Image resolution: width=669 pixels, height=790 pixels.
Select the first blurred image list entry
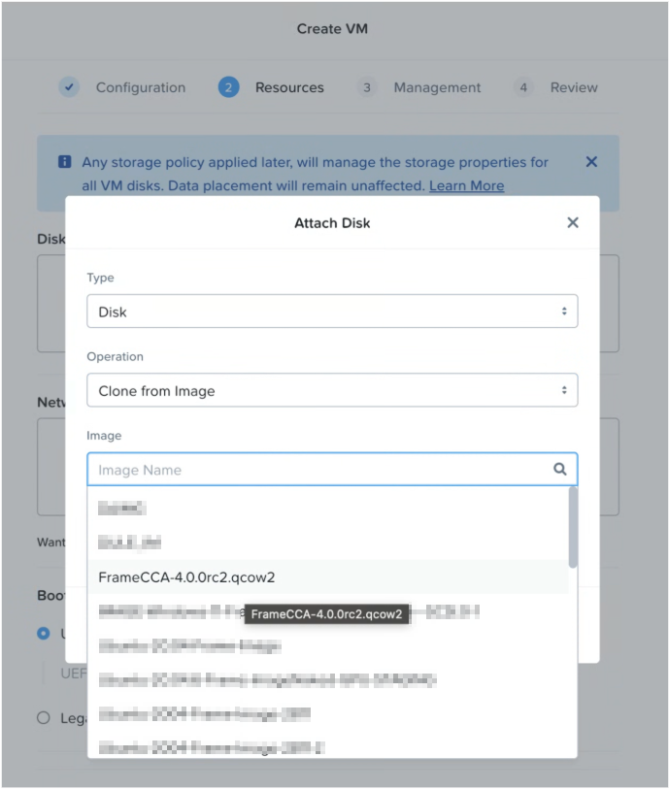click(122, 508)
